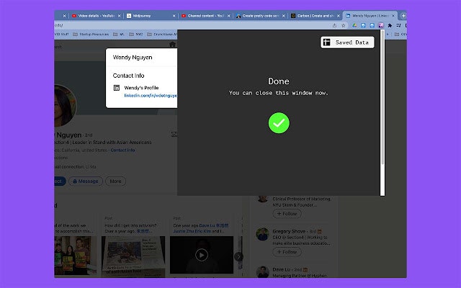The width and height of the screenshot is (461, 288).
Task: Open the Startup Resources bookmark folder
Action: [x=91, y=35]
